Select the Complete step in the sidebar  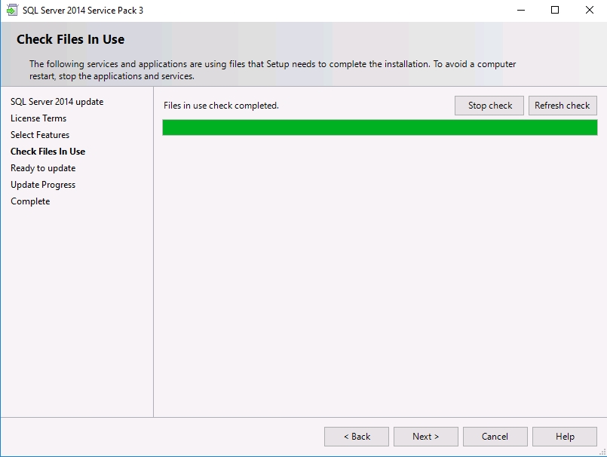click(x=30, y=201)
